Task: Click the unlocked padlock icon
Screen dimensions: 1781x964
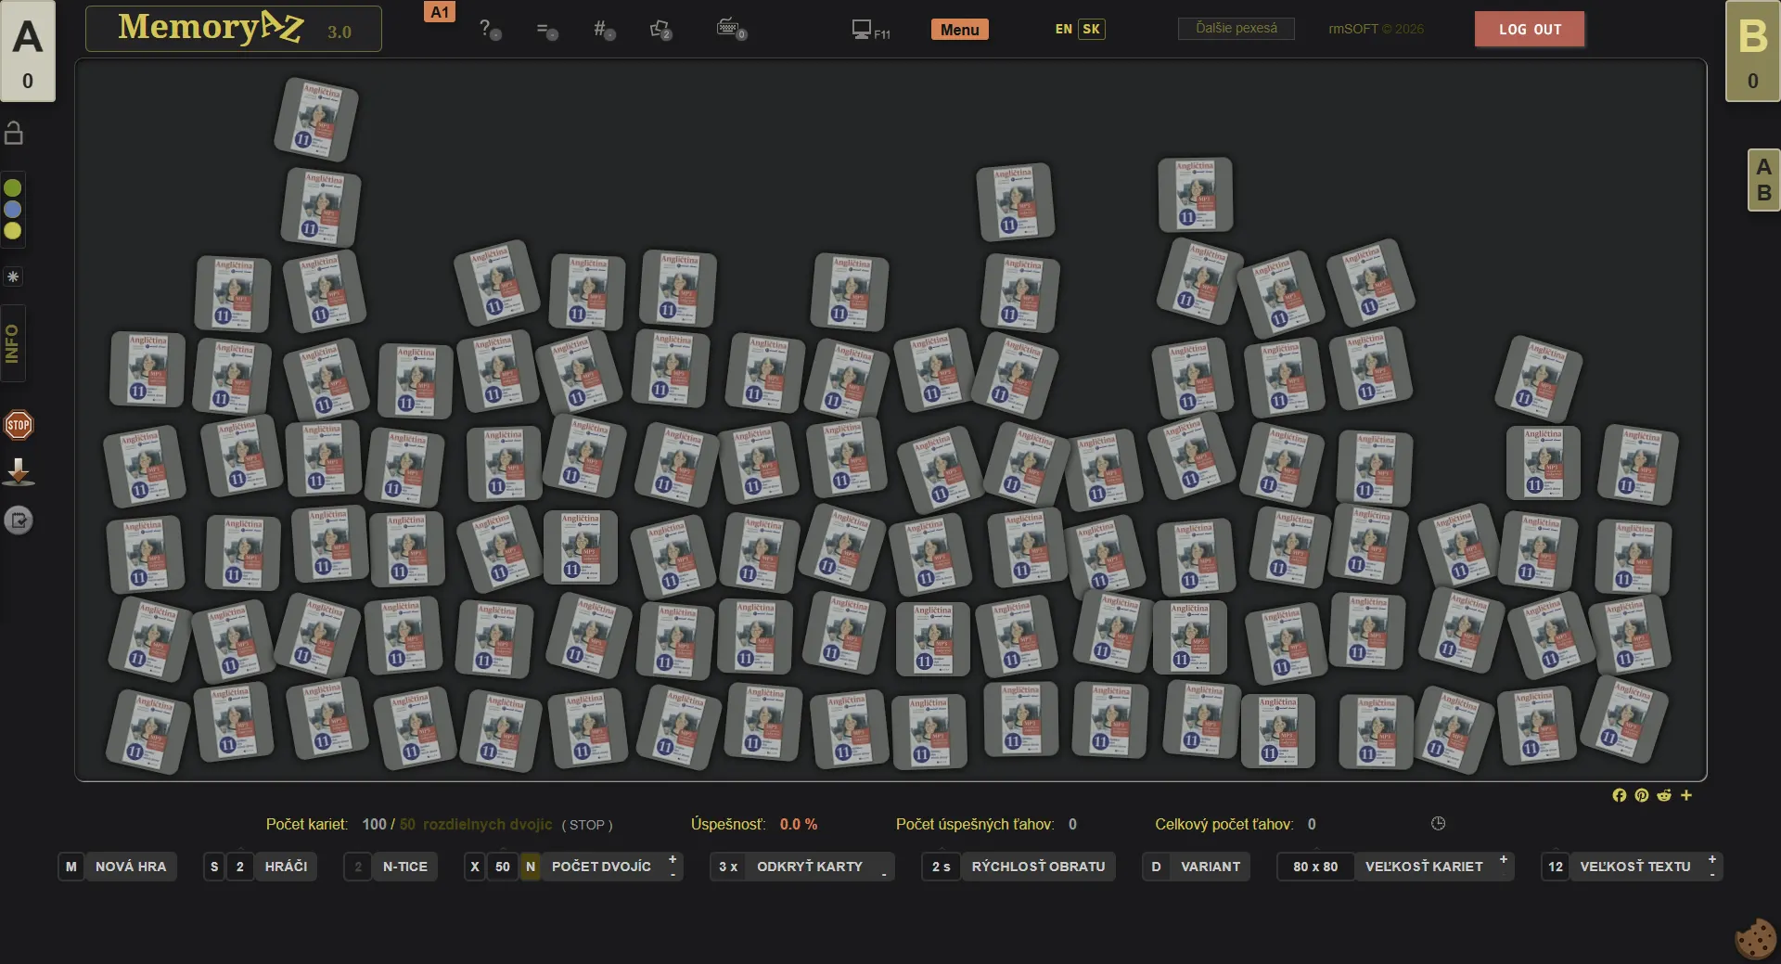Action: point(14,134)
